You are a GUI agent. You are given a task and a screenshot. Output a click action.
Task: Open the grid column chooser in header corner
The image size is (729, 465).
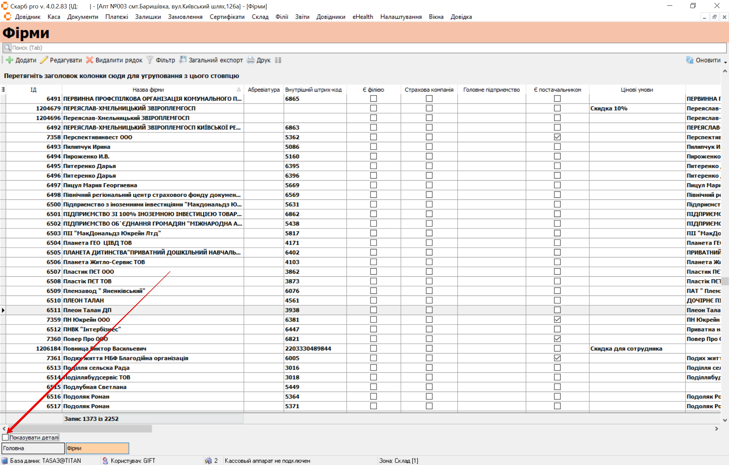(x=3, y=90)
